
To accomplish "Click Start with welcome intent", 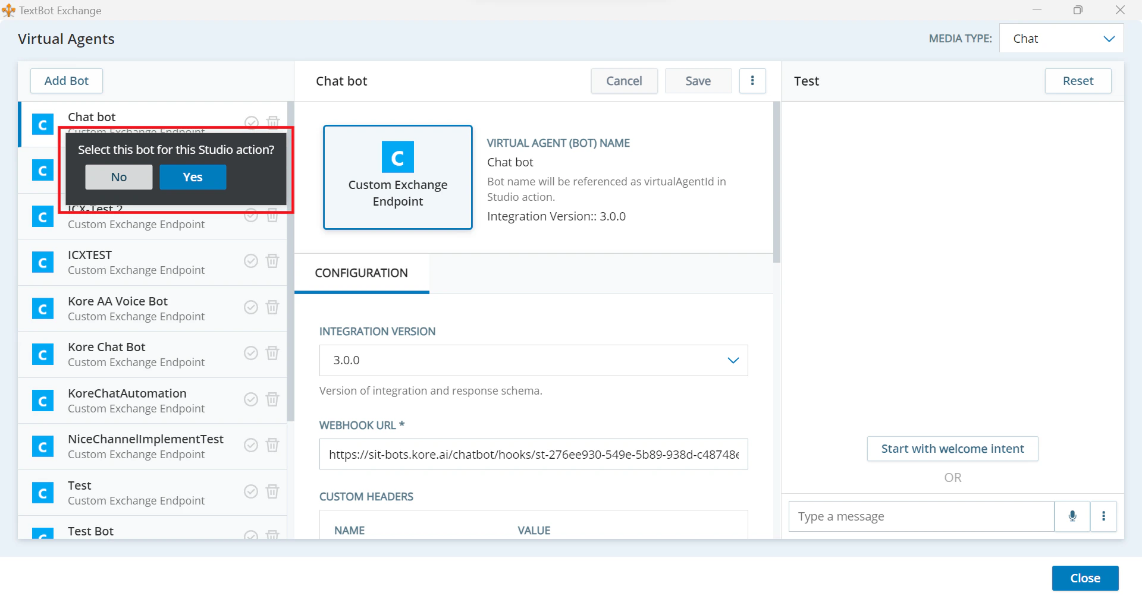I will tap(952, 449).
